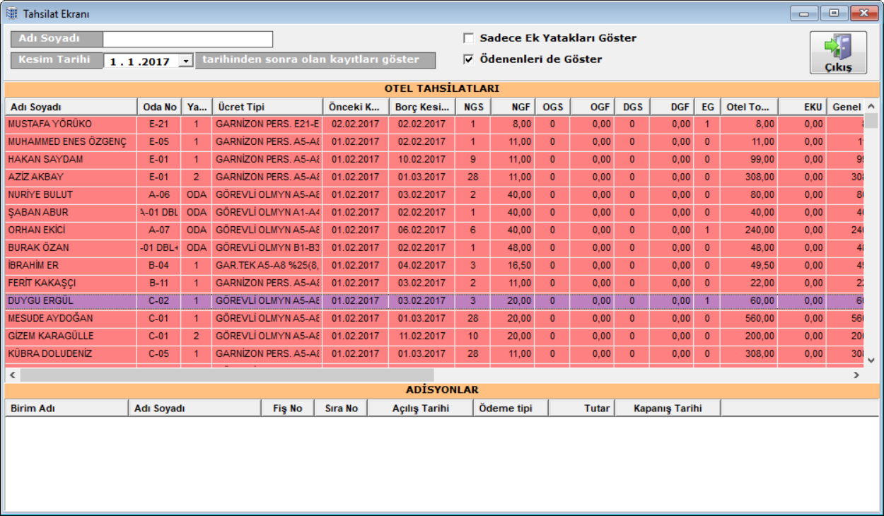The width and height of the screenshot is (884, 516).
Task: Click the Fiş No column in Adisyonlar
Action: (x=287, y=408)
